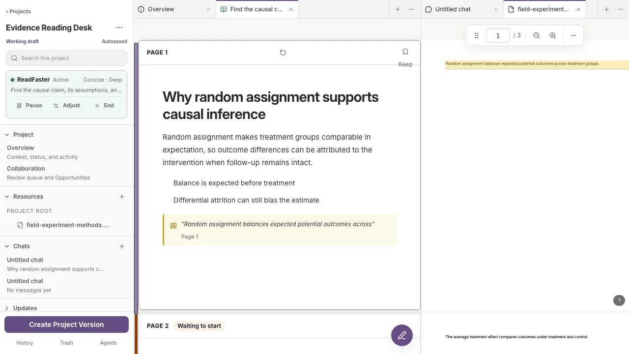Click the PDF page number field
Image resolution: width=629 pixels, height=354 pixels.
(498, 35)
